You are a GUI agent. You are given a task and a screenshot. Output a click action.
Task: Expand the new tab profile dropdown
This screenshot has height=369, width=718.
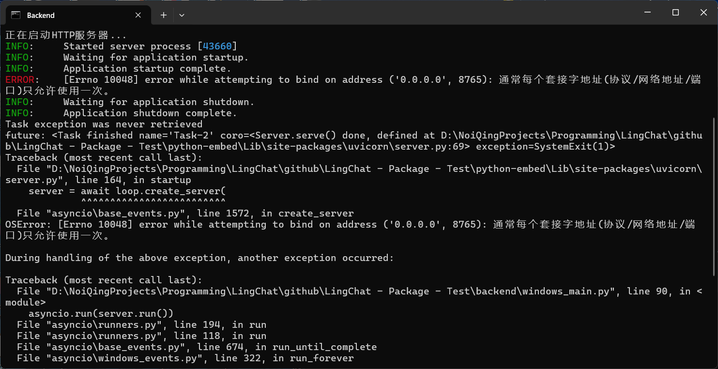(182, 15)
